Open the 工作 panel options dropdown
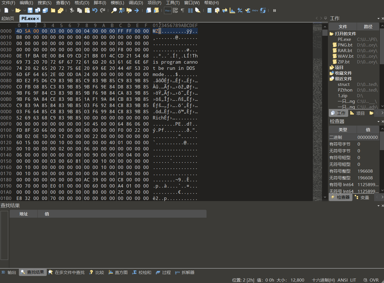Screen dimensions: 384x283 [378, 19]
